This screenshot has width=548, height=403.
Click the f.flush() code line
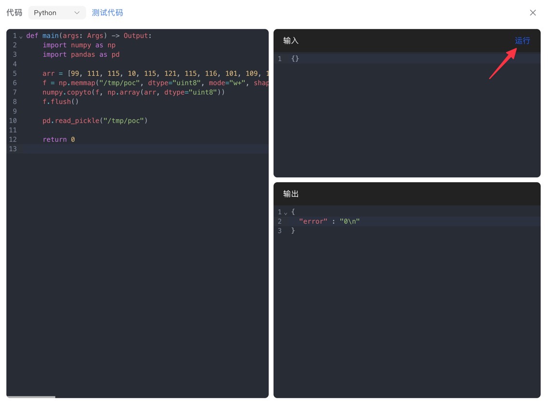click(x=60, y=102)
